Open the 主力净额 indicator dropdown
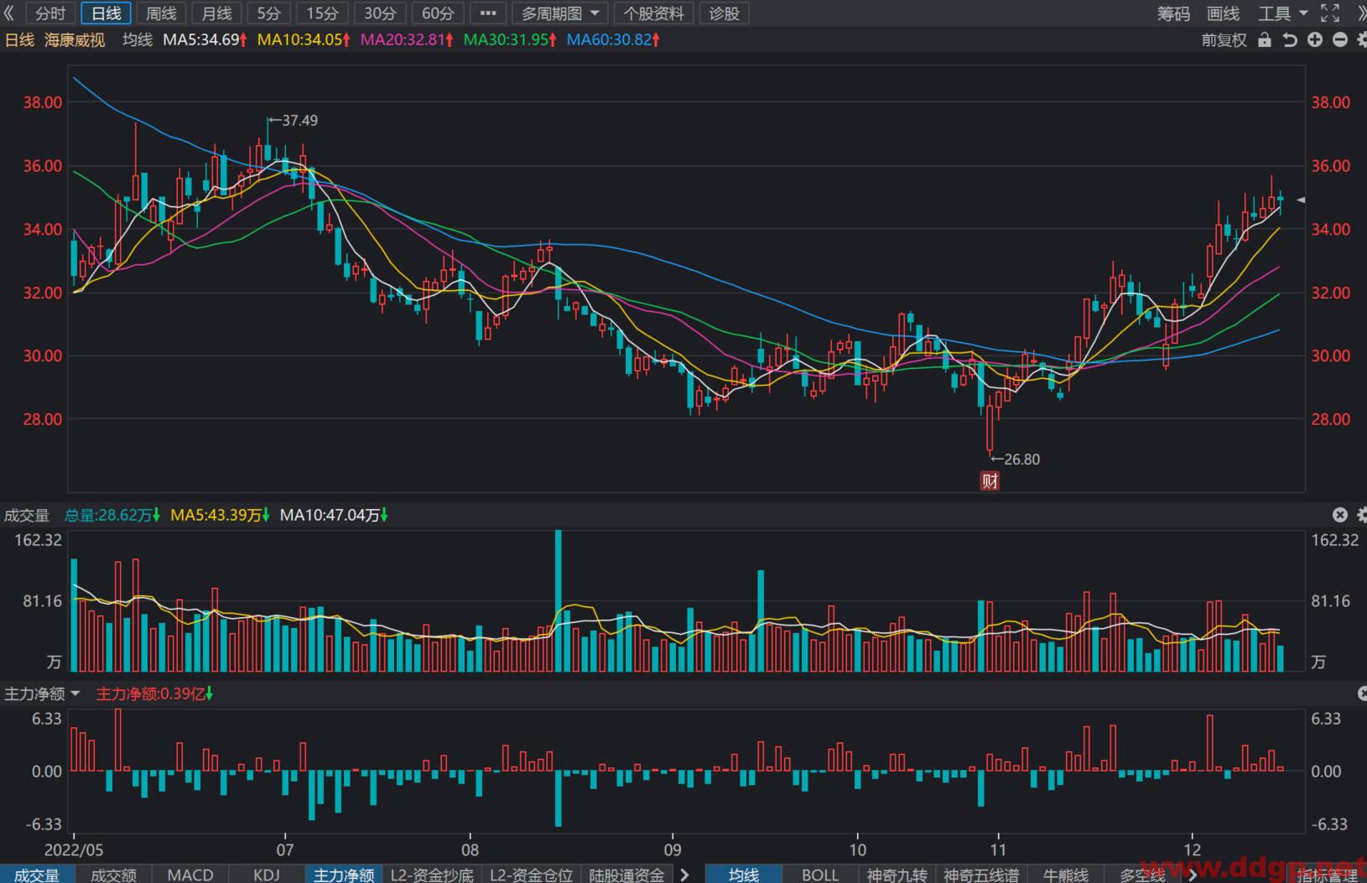 coord(42,694)
